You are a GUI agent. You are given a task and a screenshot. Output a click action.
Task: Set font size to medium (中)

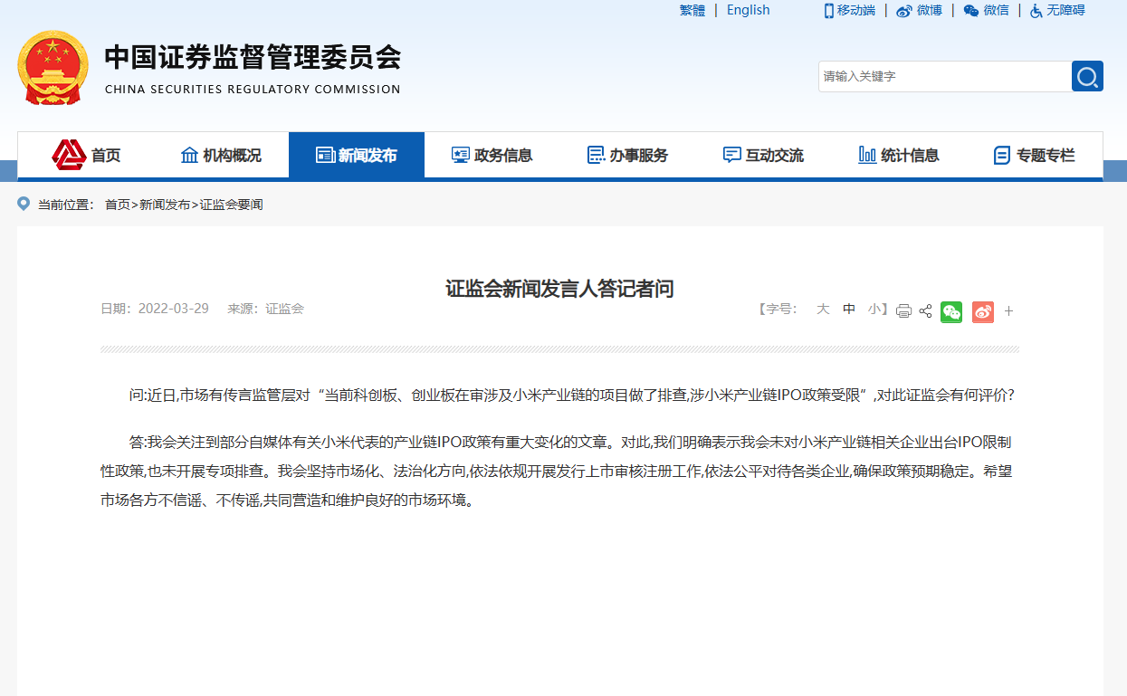coord(849,309)
